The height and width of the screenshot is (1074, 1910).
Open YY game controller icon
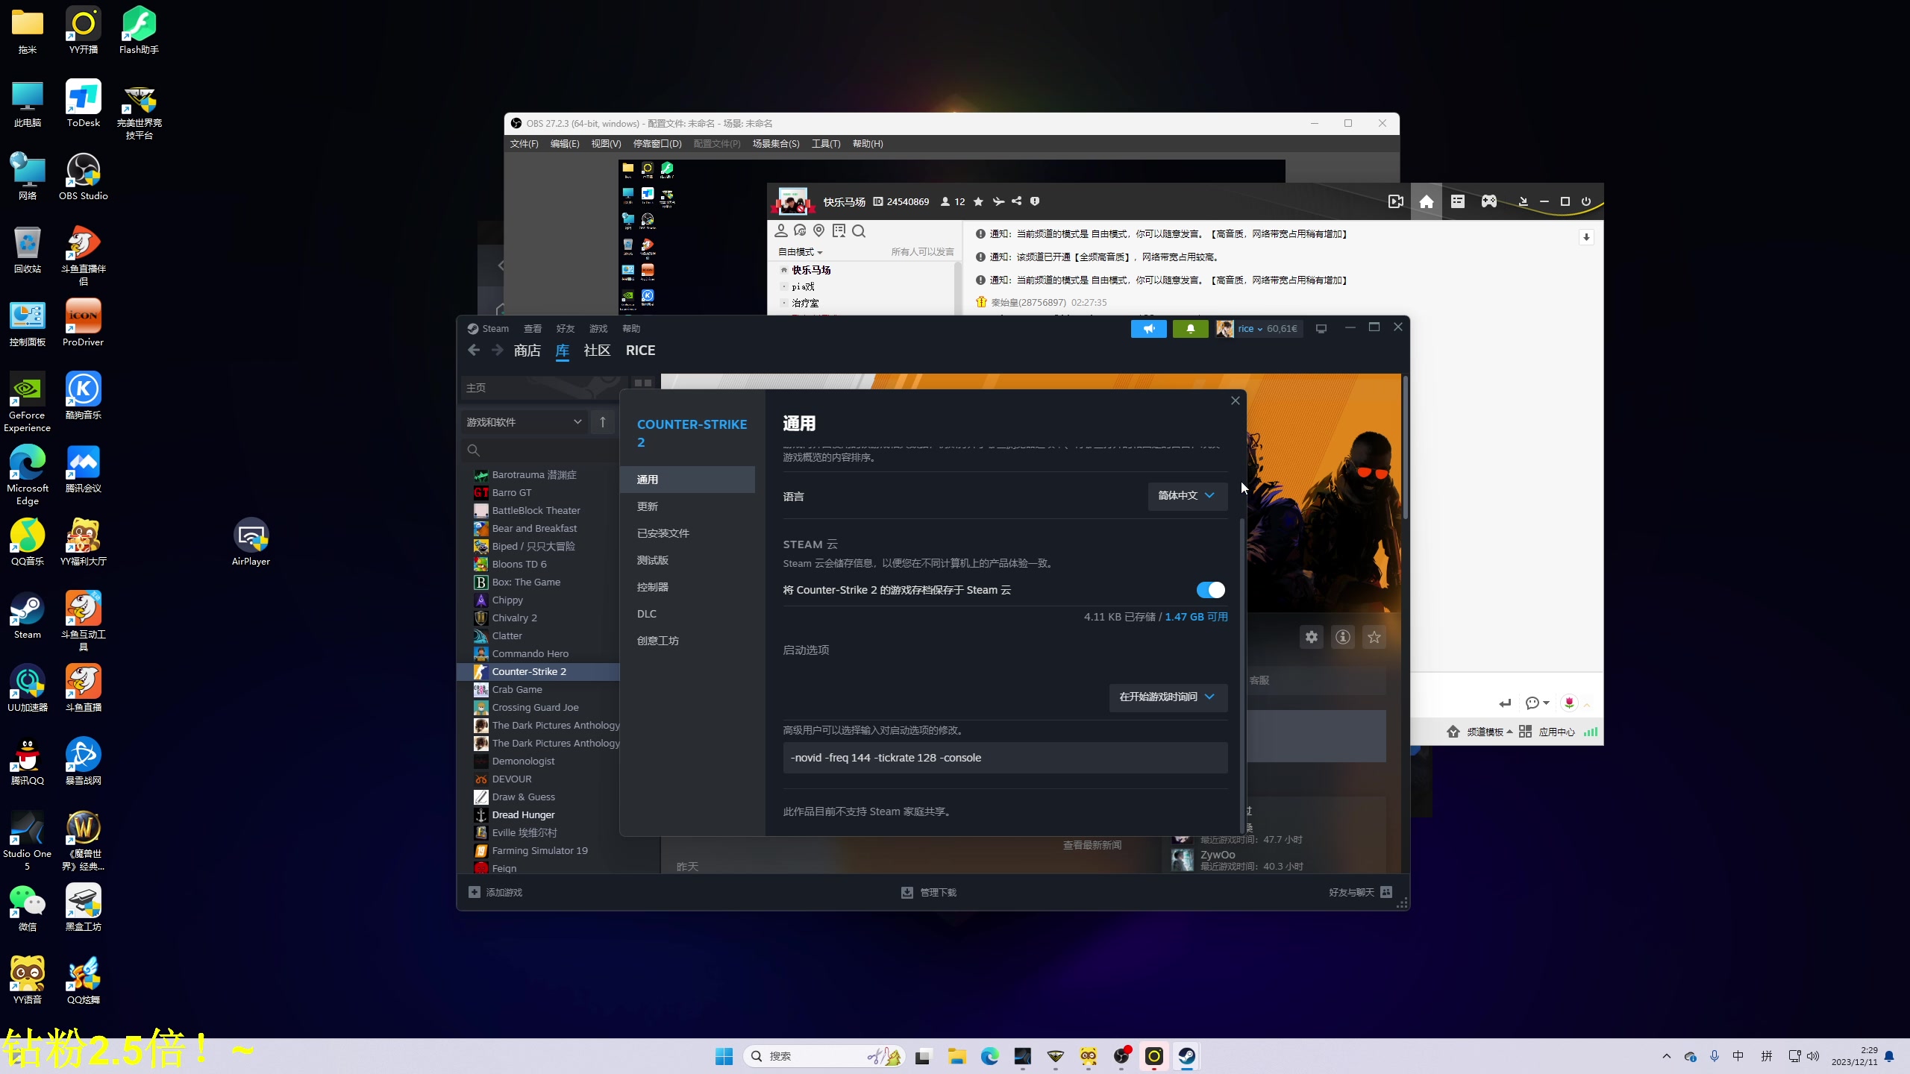coord(1488,201)
